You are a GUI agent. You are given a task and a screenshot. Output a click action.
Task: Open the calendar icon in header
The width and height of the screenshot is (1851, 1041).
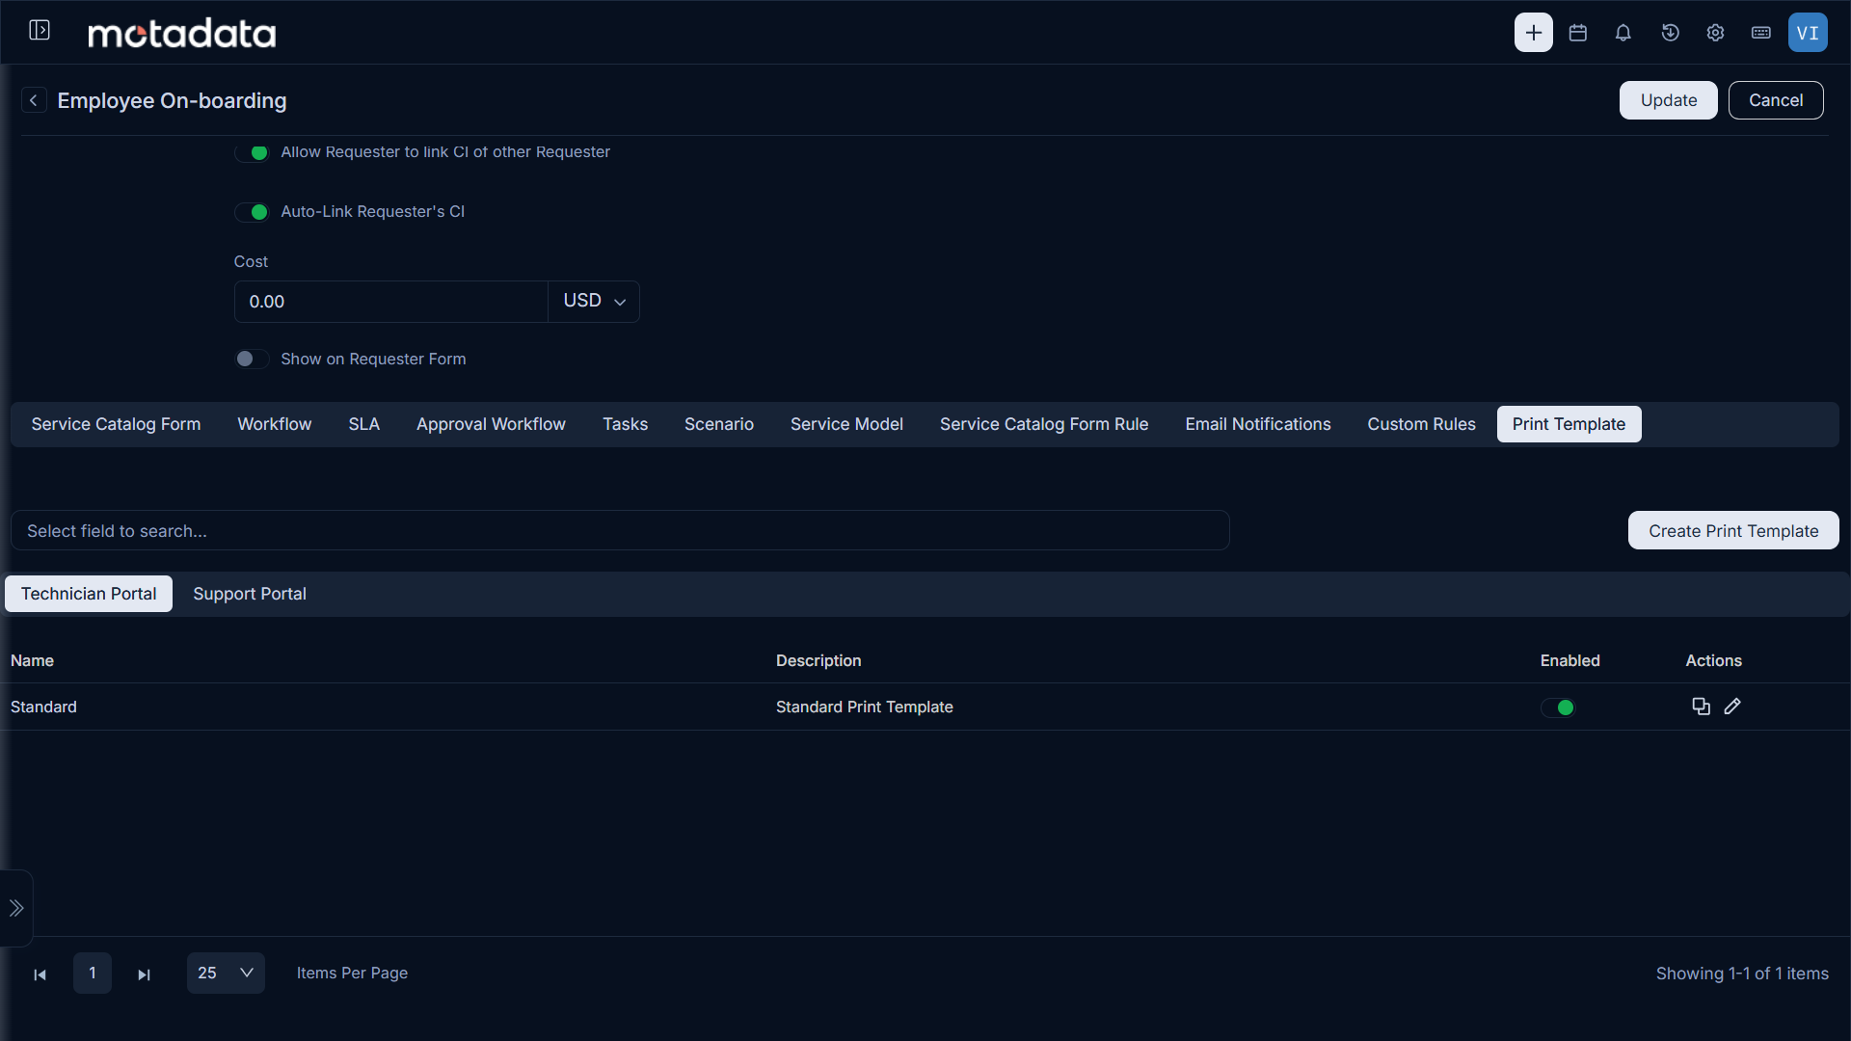click(x=1578, y=33)
